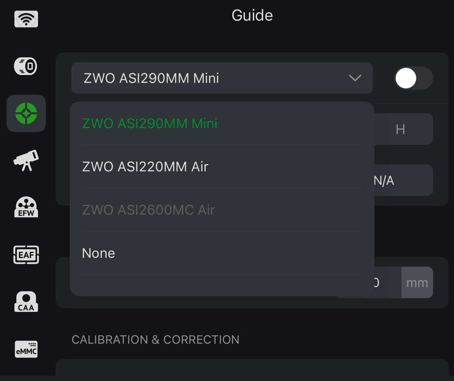The height and width of the screenshot is (381, 454).
Task: Open the EFW filter wheel icon
Action: [x=26, y=207]
